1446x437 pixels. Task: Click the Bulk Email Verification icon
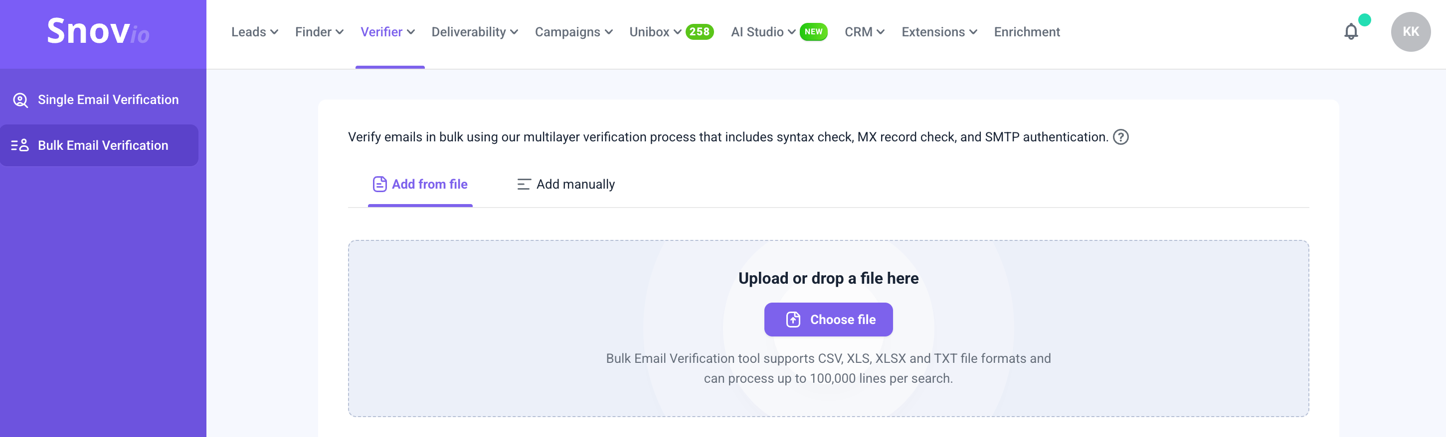coord(20,146)
